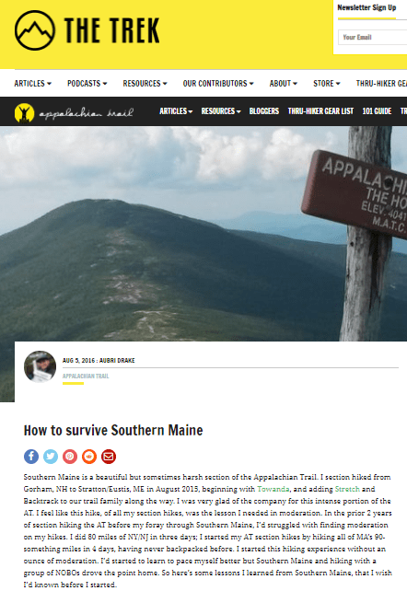
Task: Focus the Your Email newsletter field
Action: pyautogui.click(x=373, y=38)
